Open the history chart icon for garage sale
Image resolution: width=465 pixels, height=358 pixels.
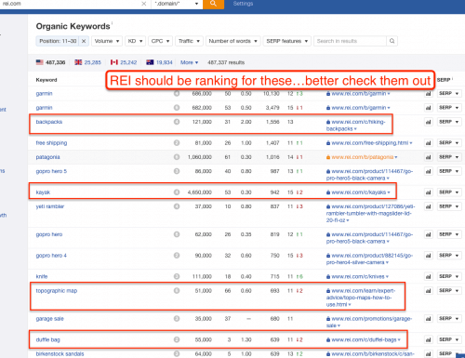(429, 319)
